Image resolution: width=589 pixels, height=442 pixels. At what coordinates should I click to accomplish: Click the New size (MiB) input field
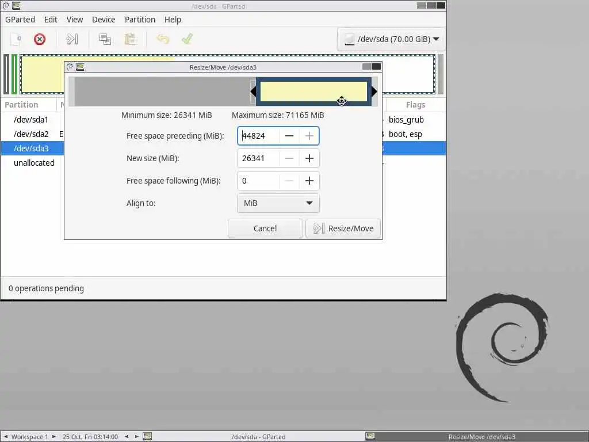(259, 158)
